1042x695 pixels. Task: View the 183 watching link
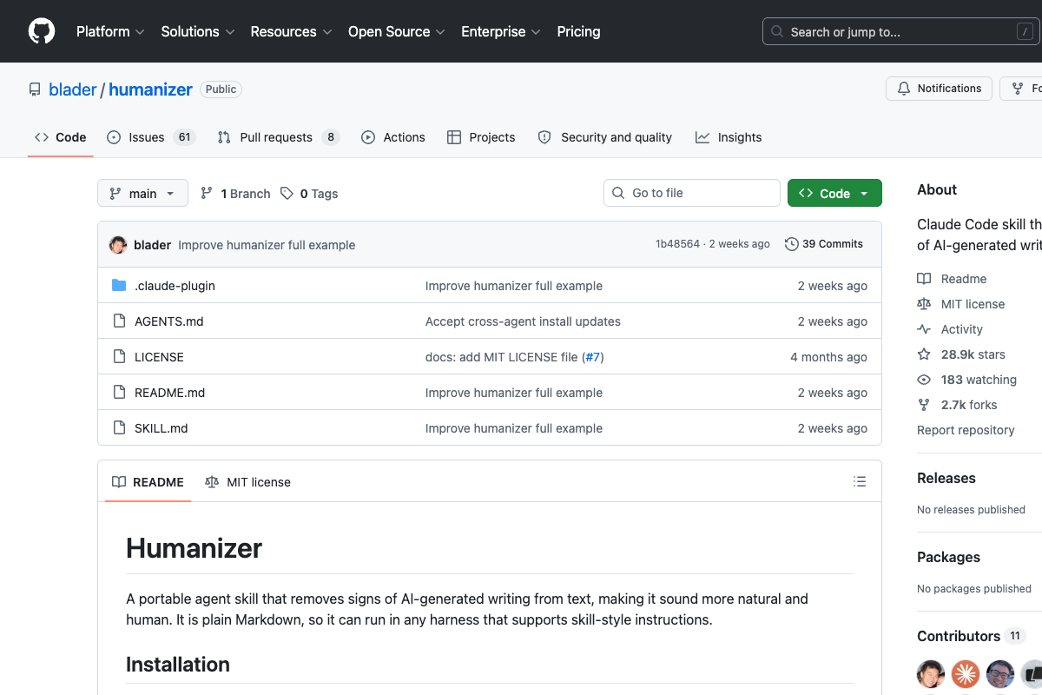(x=967, y=380)
